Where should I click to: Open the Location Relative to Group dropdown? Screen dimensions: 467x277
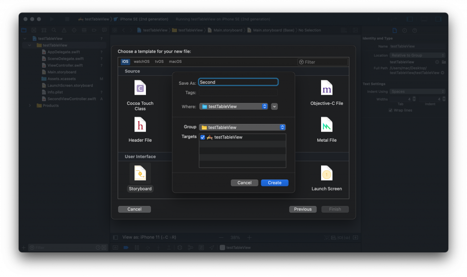pos(417,55)
